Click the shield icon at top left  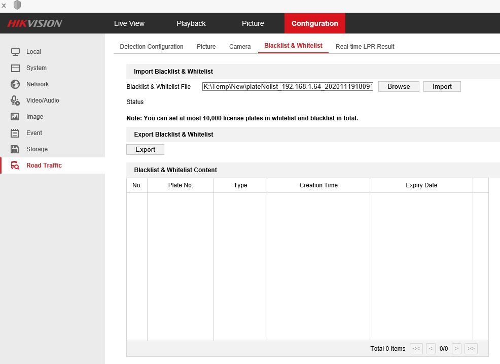(x=17, y=5)
